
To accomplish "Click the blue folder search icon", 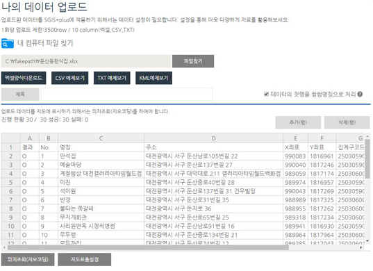I will click(x=8, y=43).
